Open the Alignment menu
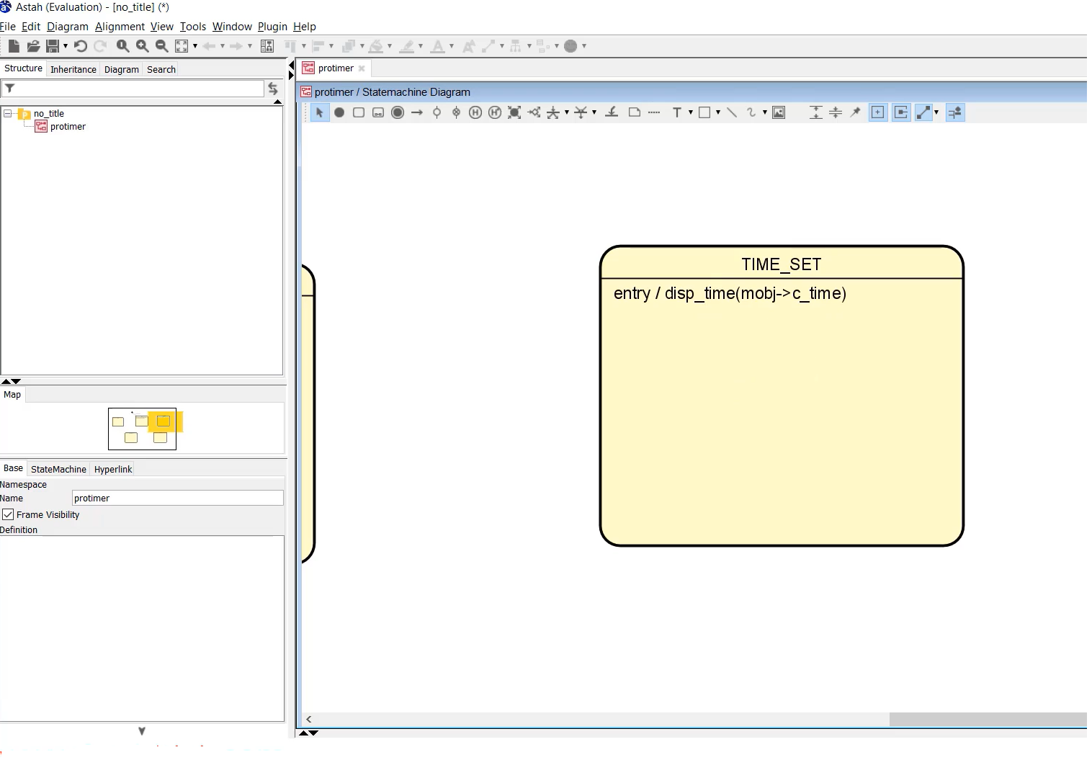 pyautogui.click(x=120, y=27)
